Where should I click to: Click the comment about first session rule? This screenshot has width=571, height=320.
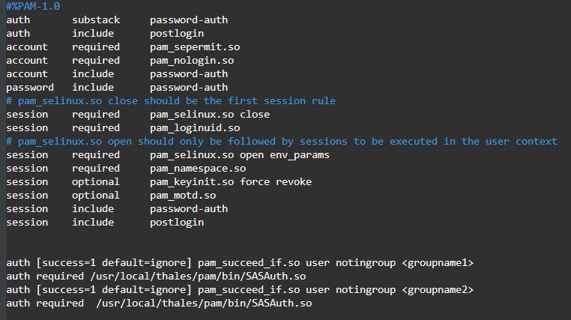coord(171,100)
